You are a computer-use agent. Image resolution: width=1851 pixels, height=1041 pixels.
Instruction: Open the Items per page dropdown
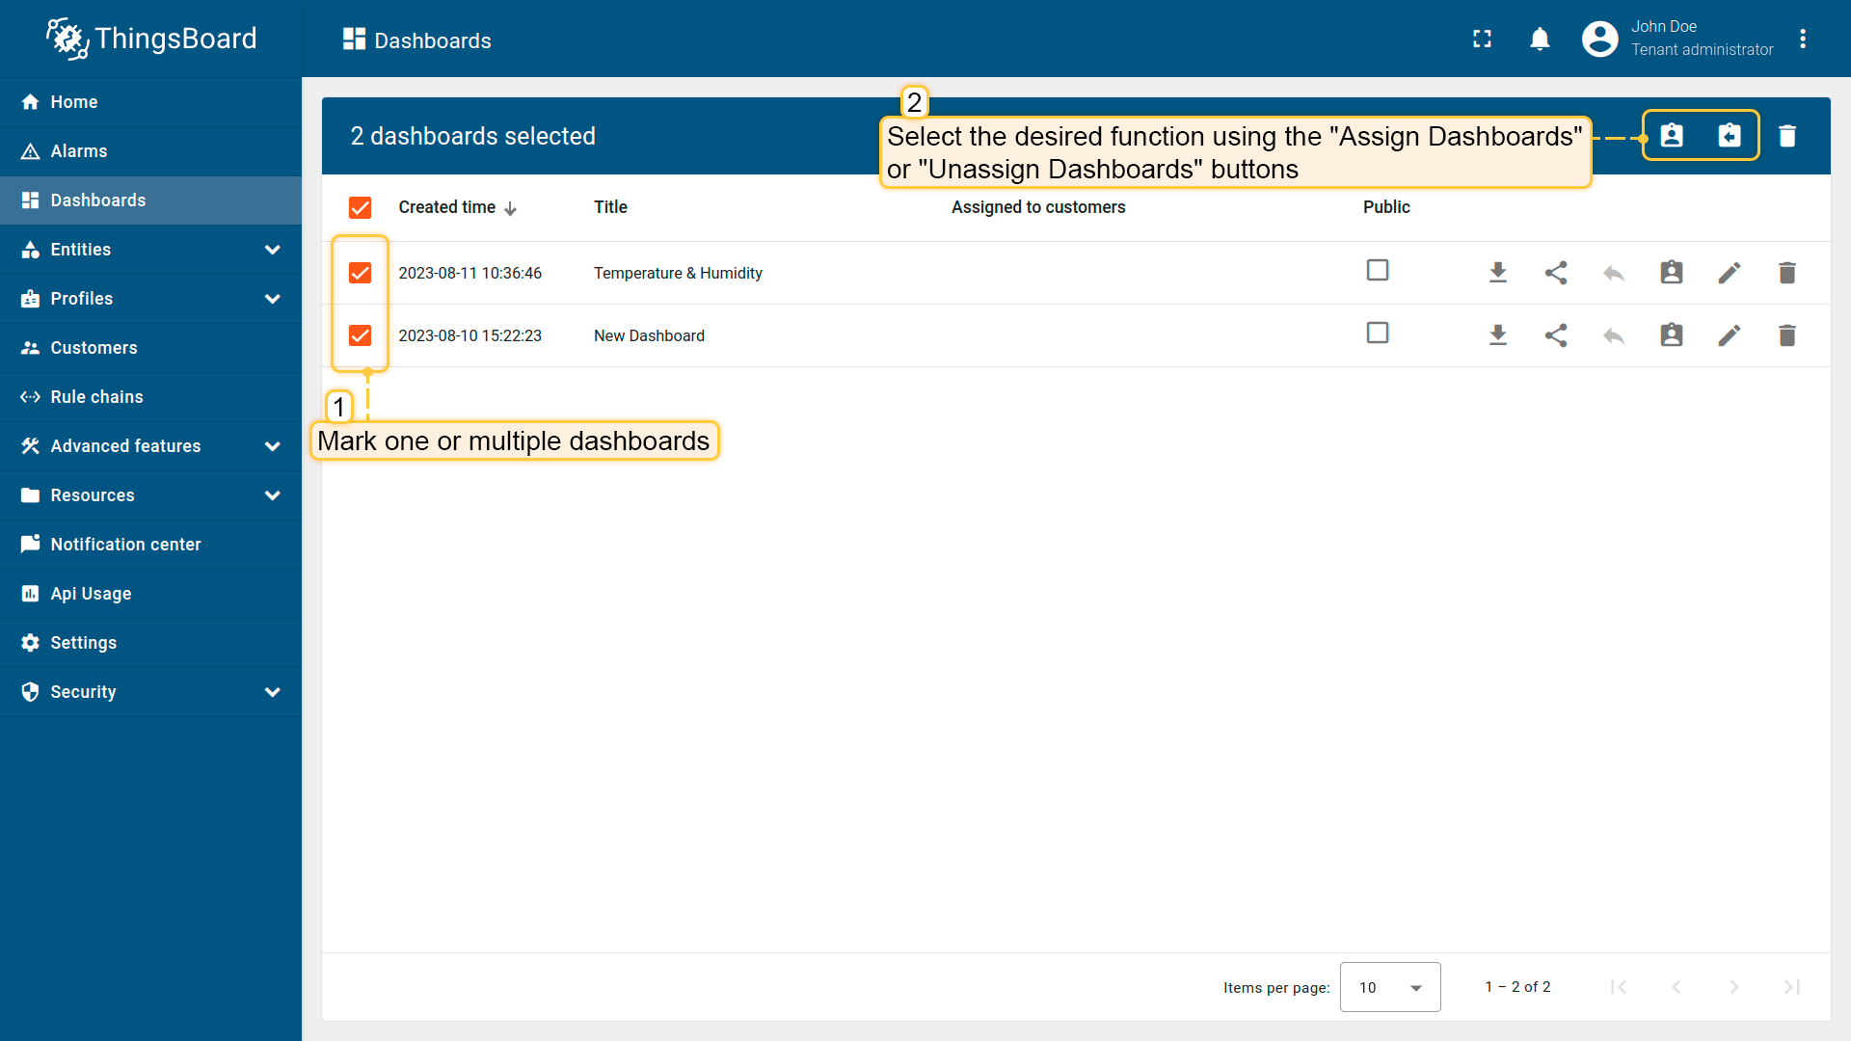point(1390,987)
